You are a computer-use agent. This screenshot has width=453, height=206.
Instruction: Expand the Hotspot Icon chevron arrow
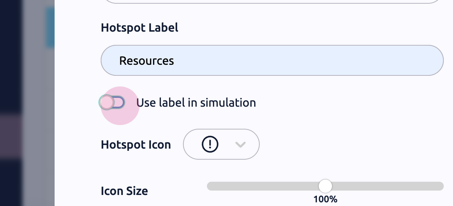(x=241, y=144)
